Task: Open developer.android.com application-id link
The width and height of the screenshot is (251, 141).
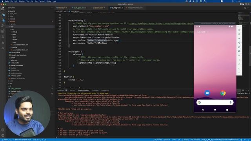Action: 161,23
